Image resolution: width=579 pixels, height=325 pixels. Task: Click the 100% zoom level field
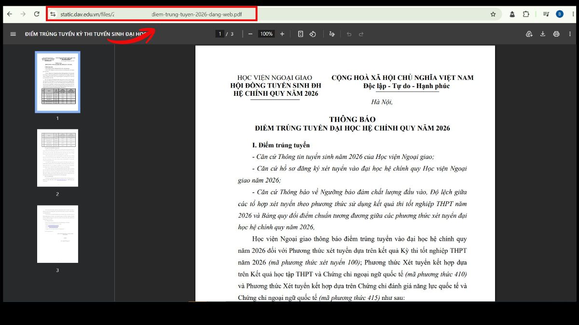point(266,34)
